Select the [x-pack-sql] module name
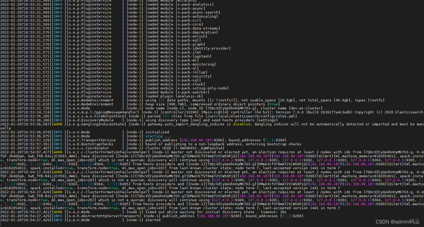 point(188,80)
